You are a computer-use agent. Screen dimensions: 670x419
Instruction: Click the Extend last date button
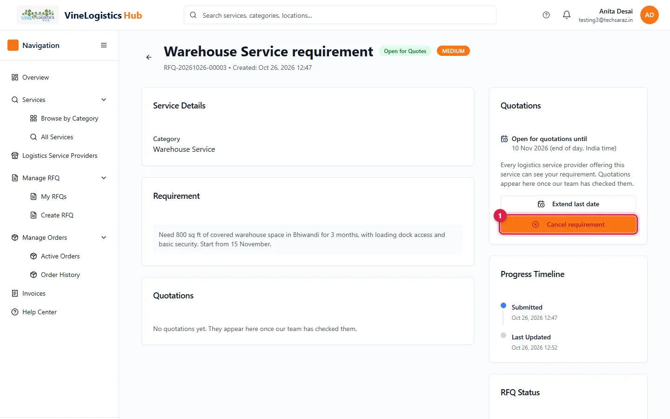568,204
